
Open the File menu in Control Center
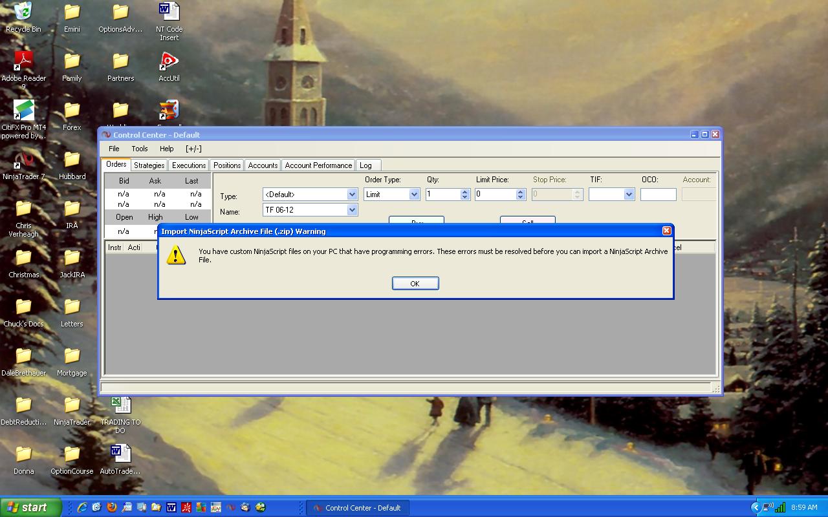coord(114,149)
